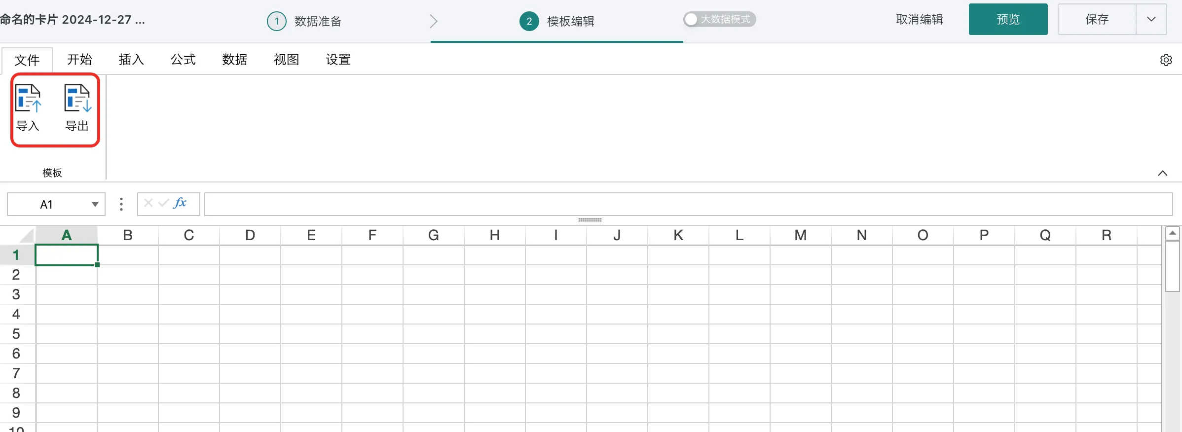Select column F header

tap(372, 235)
